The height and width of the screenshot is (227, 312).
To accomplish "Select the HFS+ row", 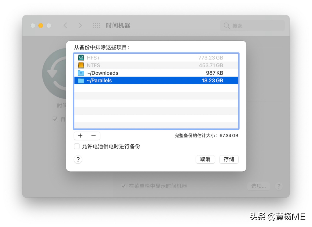I will pos(156,58).
